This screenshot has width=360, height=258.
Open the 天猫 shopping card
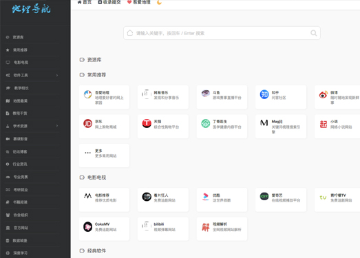pyautogui.click(x=163, y=126)
